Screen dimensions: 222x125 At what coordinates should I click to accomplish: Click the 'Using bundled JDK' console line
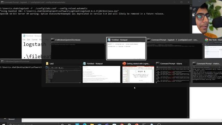click(59, 11)
